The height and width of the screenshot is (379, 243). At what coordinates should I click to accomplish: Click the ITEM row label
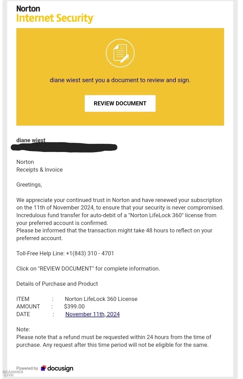point(23,299)
